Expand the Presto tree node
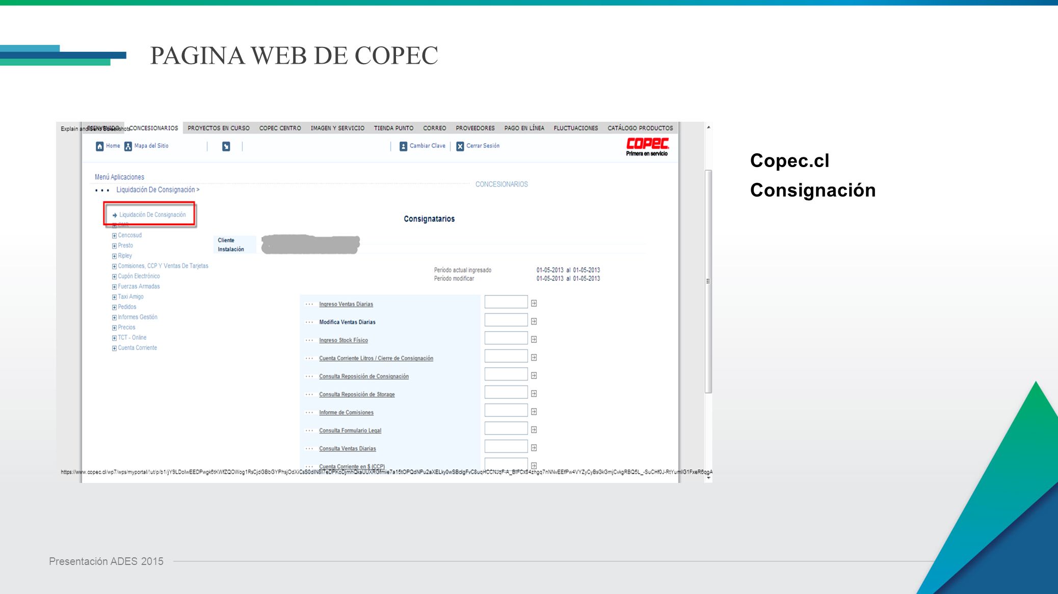1058x594 pixels. coord(114,246)
